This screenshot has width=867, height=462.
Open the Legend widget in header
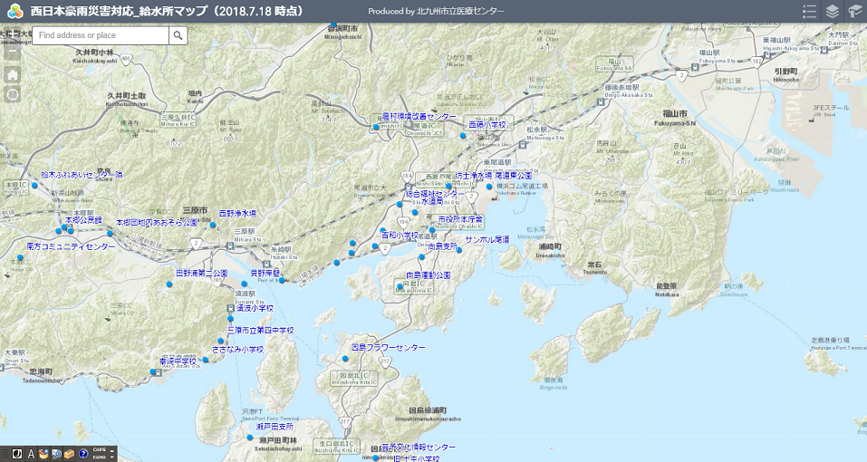810,12
